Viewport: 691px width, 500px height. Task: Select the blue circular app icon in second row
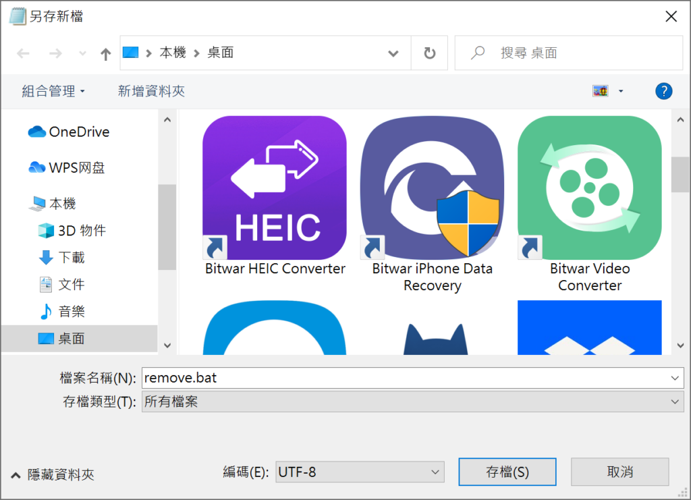tap(275, 327)
